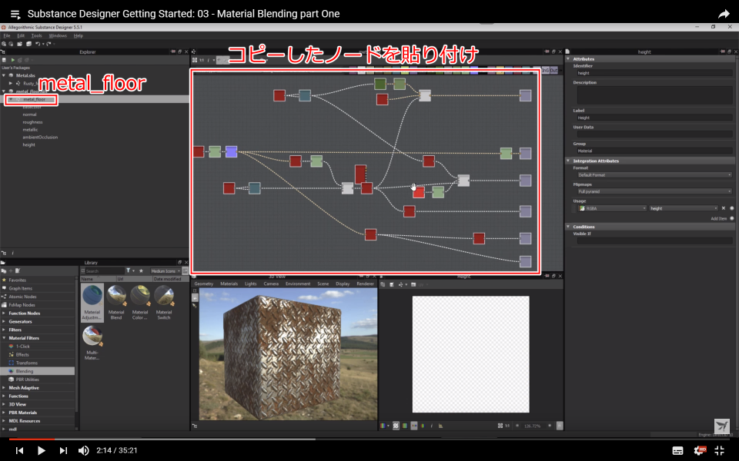This screenshot has height=461, width=739.
Task: Exit fullscreen in the video player
Action: point(719,451)
